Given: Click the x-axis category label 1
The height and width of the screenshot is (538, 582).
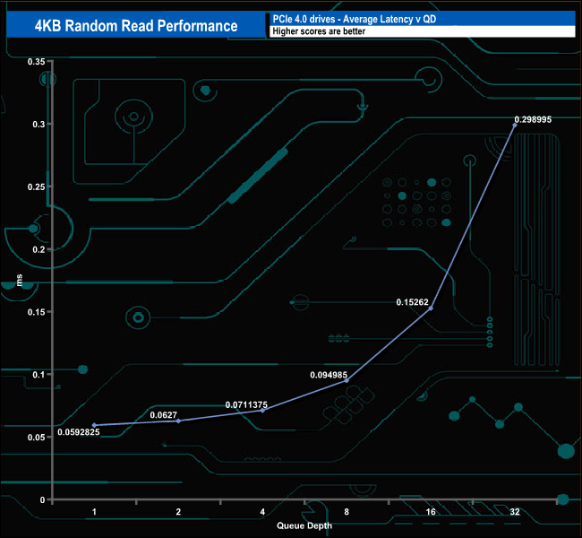Looking at the screenshot, I should tap(94, 512).
